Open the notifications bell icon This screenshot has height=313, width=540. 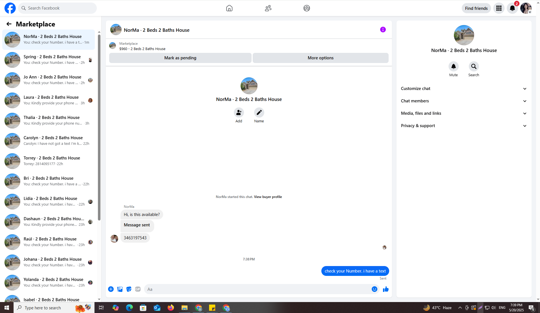tap(512, 8)
